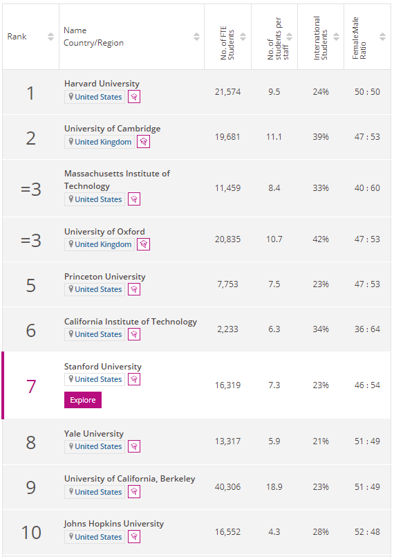Click graduation cap icon for University of Cambridge

143,142
